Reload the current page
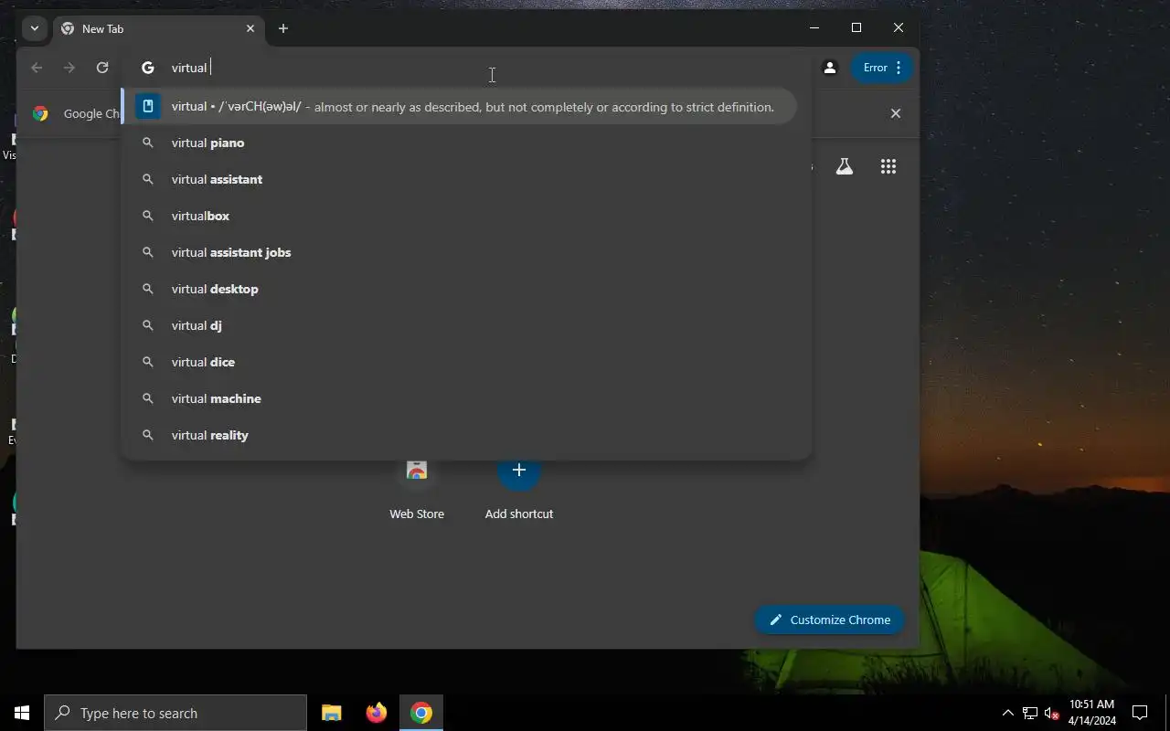1170x731 pixels. tap(102, 68)
